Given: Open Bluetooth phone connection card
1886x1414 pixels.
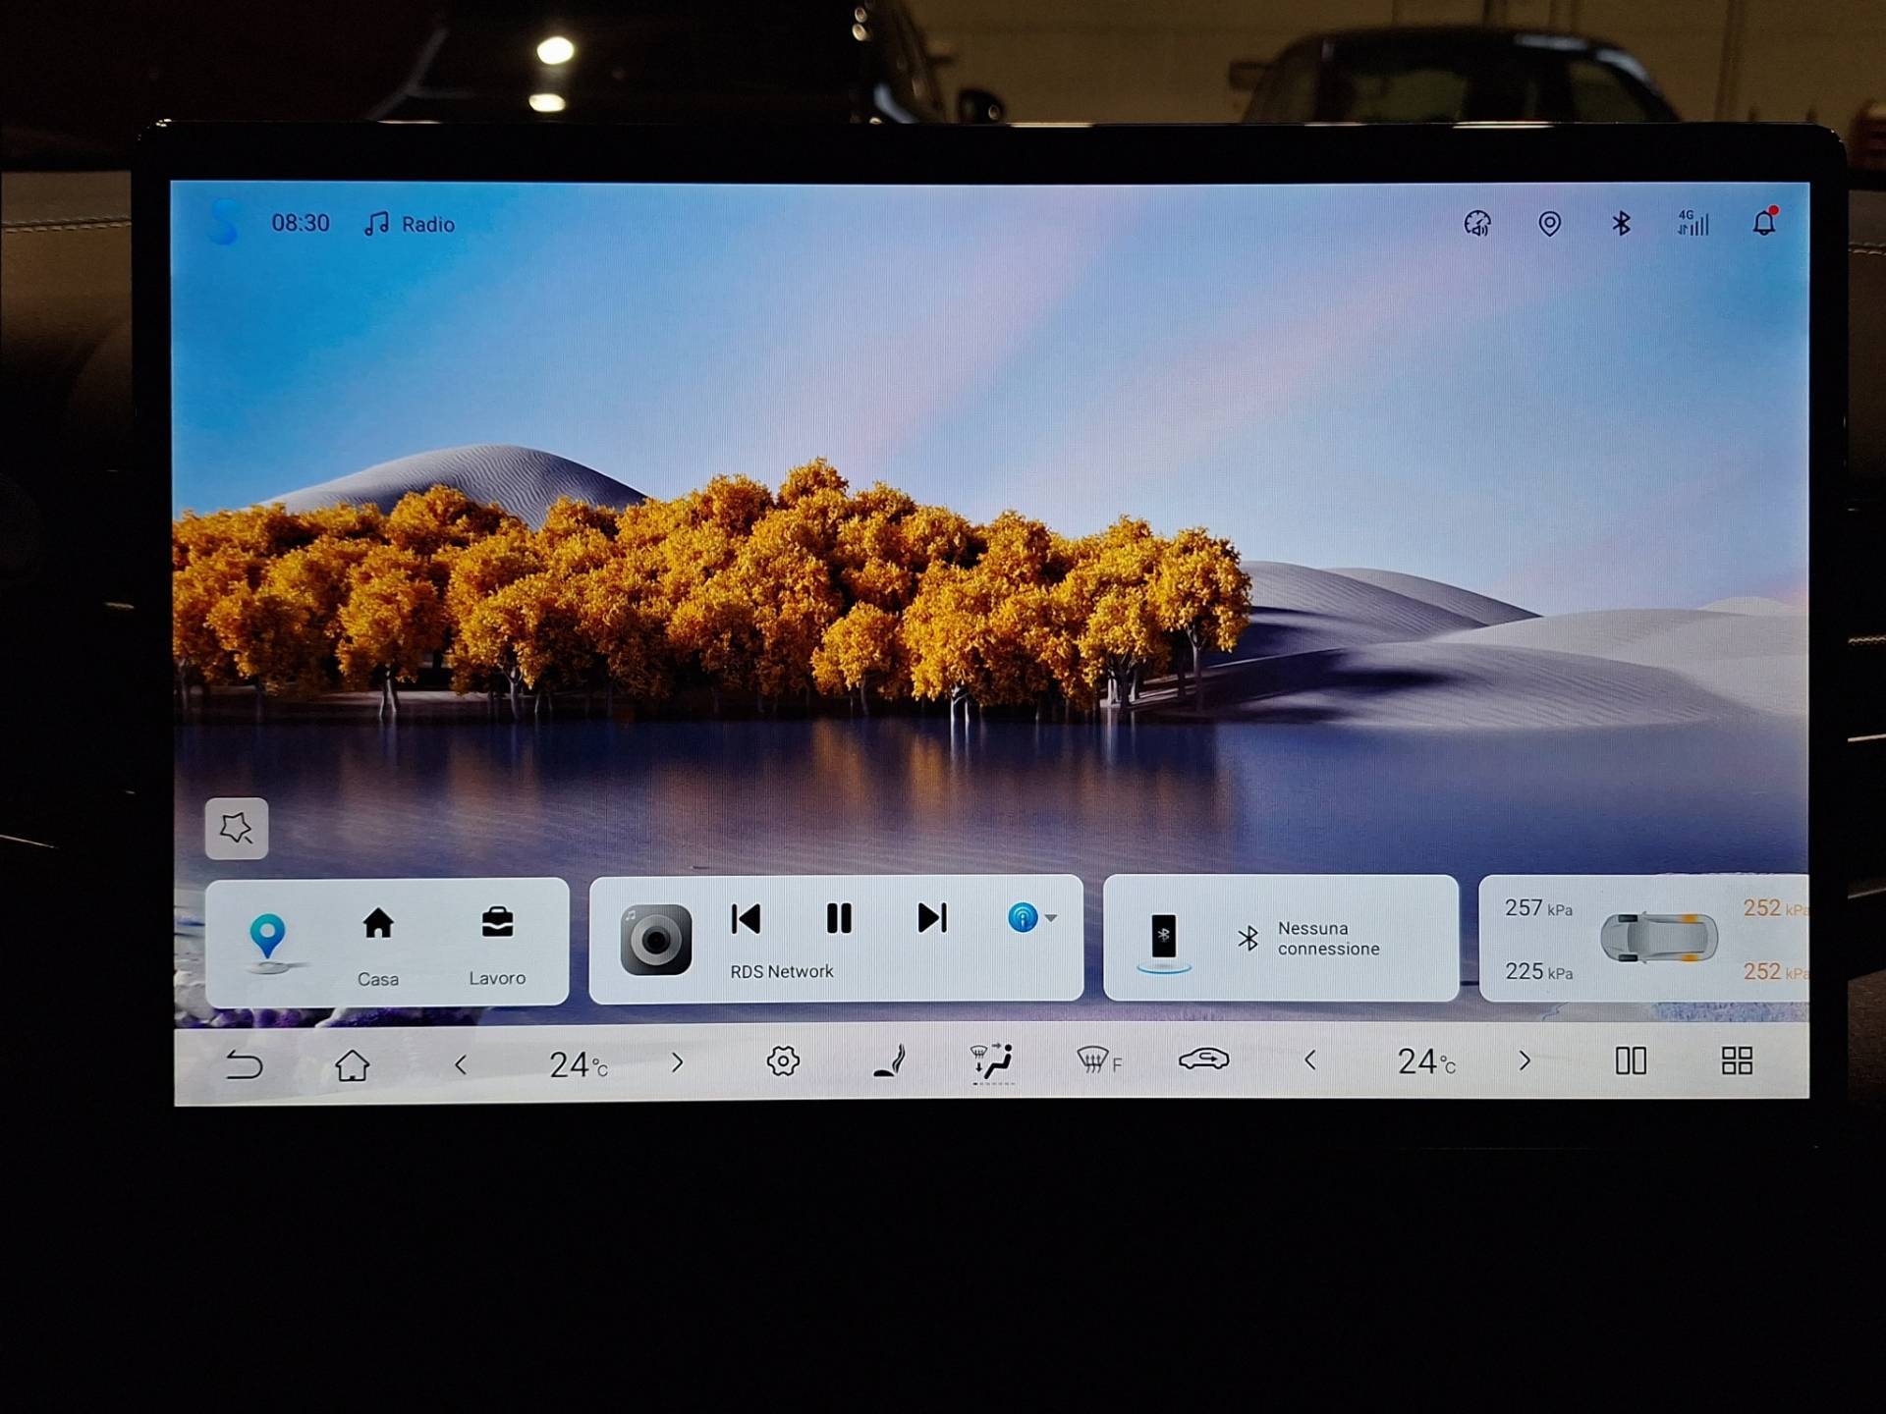Looking at the screenshot, I should [x=1280, y=939].
